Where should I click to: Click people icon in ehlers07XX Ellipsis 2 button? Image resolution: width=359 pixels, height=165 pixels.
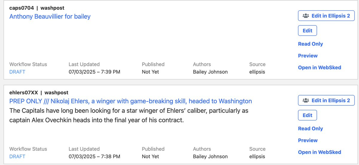pos(305,101)
